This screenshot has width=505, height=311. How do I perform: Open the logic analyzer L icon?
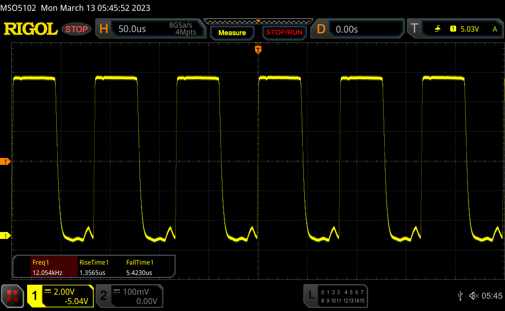311,295
